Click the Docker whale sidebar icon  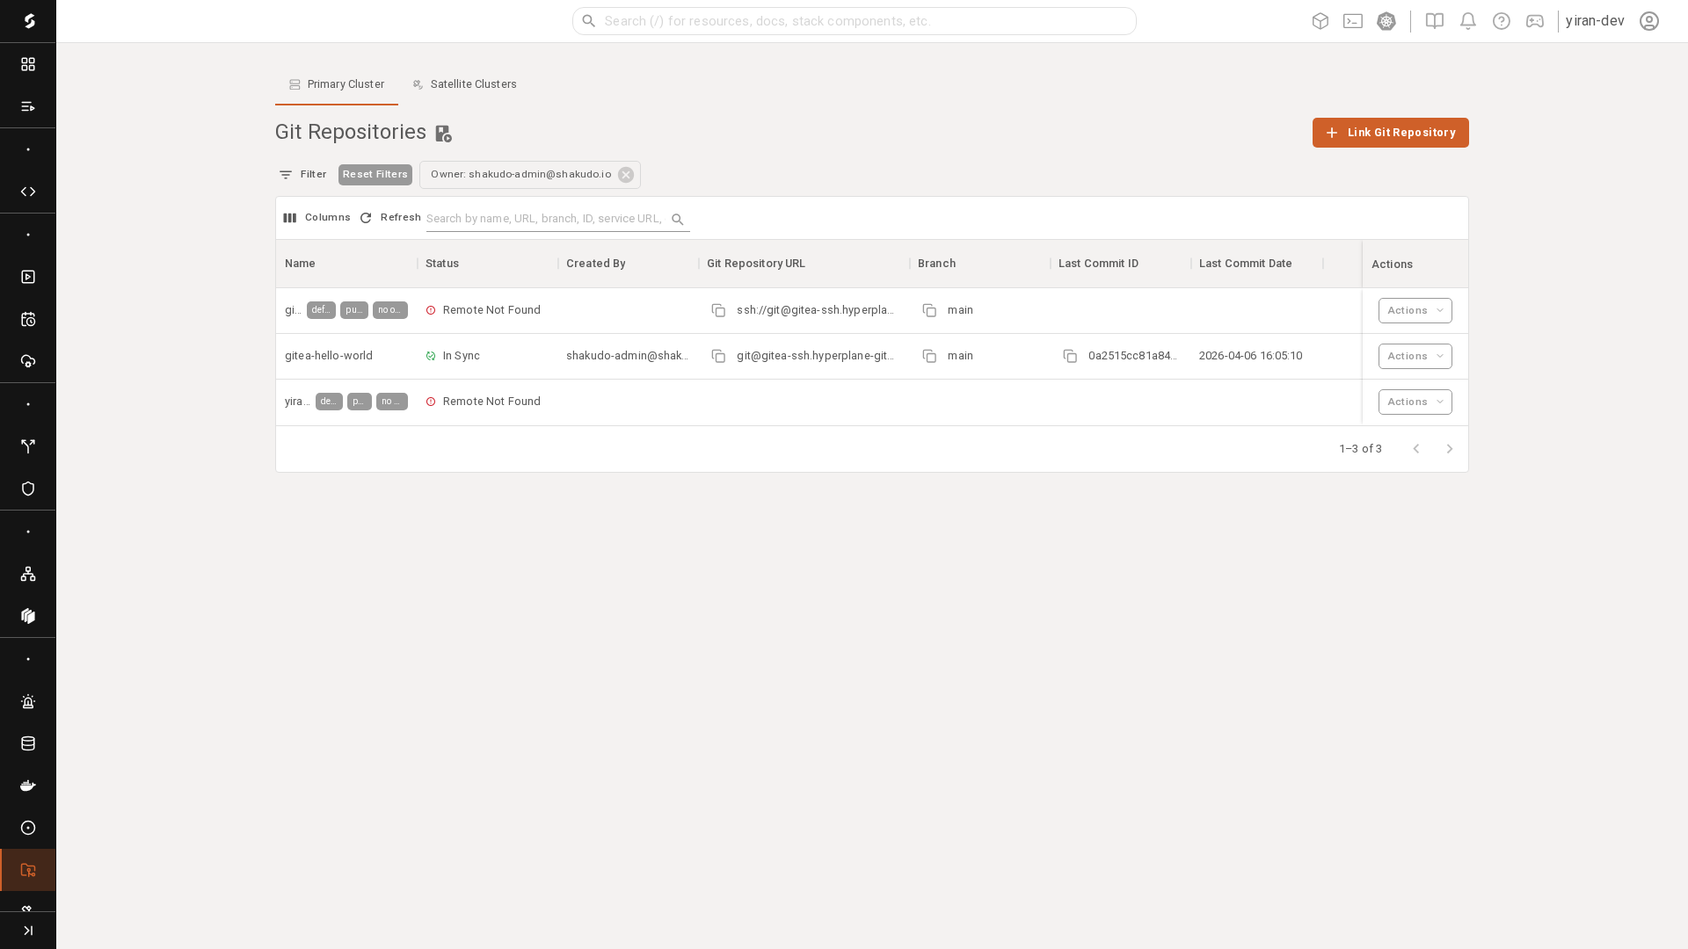coord(28,786)
